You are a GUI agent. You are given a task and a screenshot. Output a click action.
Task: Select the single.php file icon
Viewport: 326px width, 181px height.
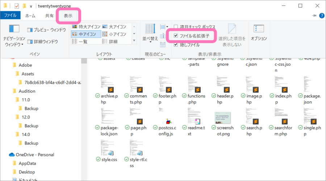[310, 116]
